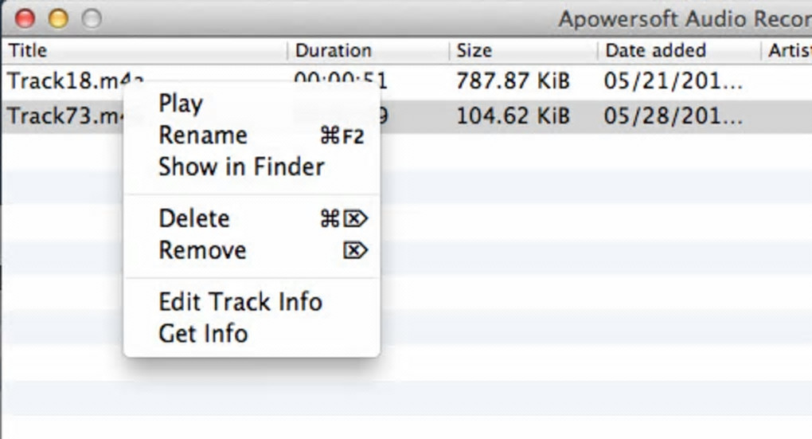Open Edit Track Info option
Image resolution: width=812 pixels, height=439 pixels.
tap(240, 302)
